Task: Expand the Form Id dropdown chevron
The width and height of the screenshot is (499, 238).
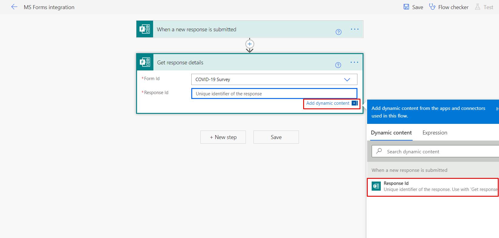Action: point(347,80)
